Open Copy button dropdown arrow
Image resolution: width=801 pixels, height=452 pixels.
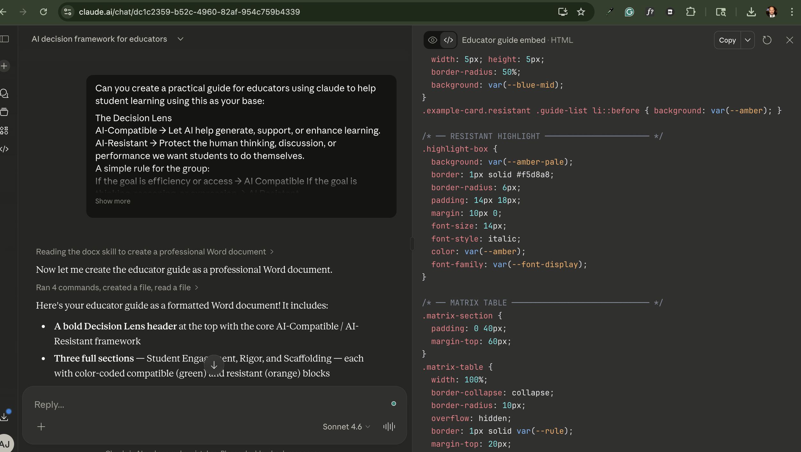[x=747, y=40]
